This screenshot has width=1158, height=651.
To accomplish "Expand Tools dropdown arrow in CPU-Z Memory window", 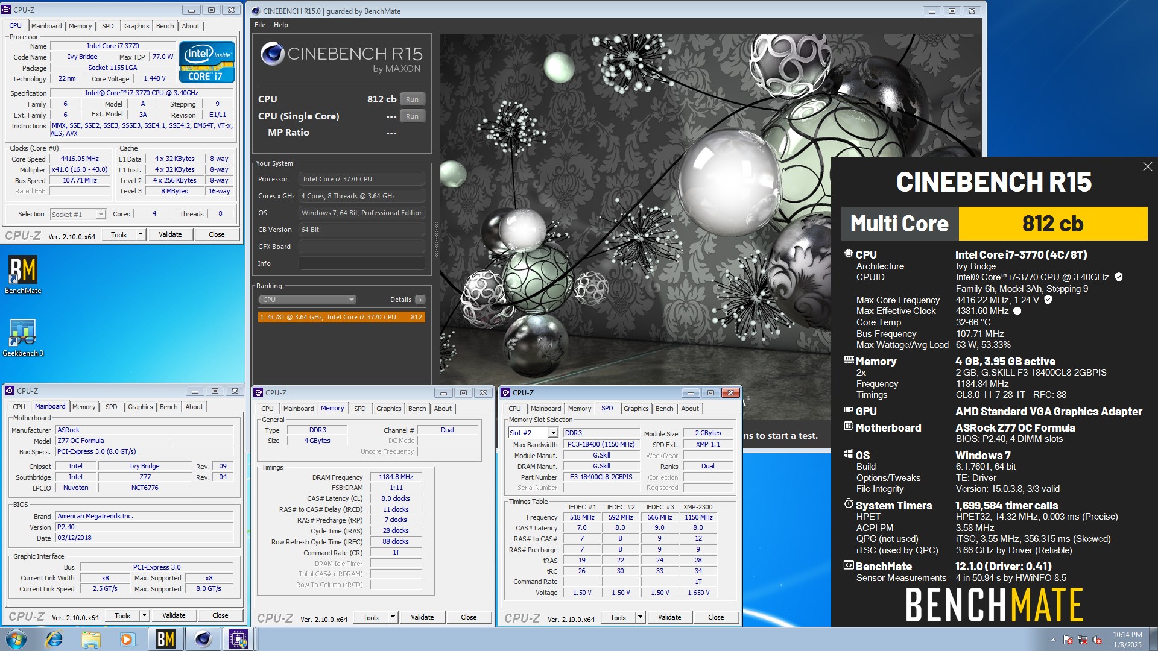I will pos(393,617).
